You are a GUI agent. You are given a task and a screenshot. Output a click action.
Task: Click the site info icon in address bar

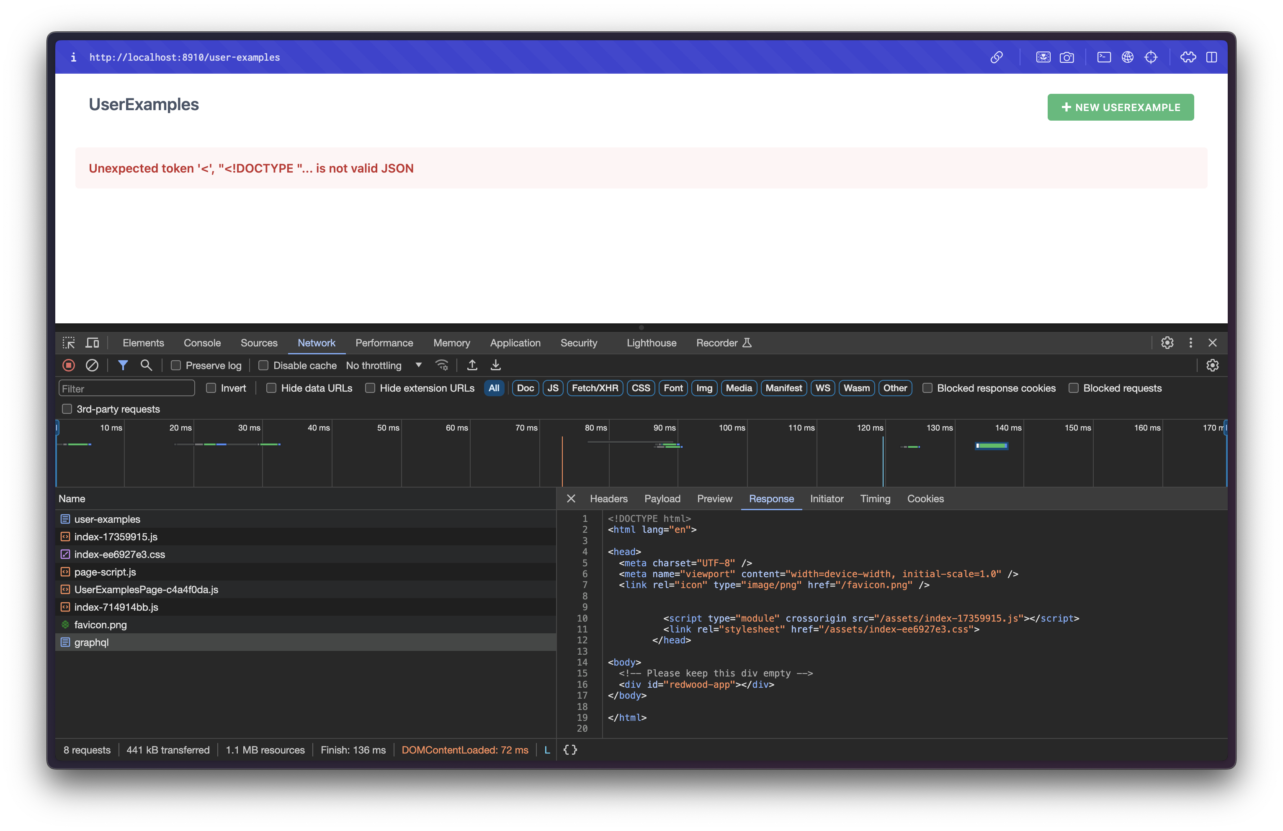[73, 57]
